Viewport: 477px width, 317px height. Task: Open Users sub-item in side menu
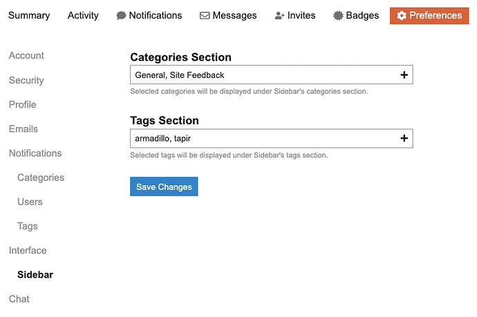[30, 202]
